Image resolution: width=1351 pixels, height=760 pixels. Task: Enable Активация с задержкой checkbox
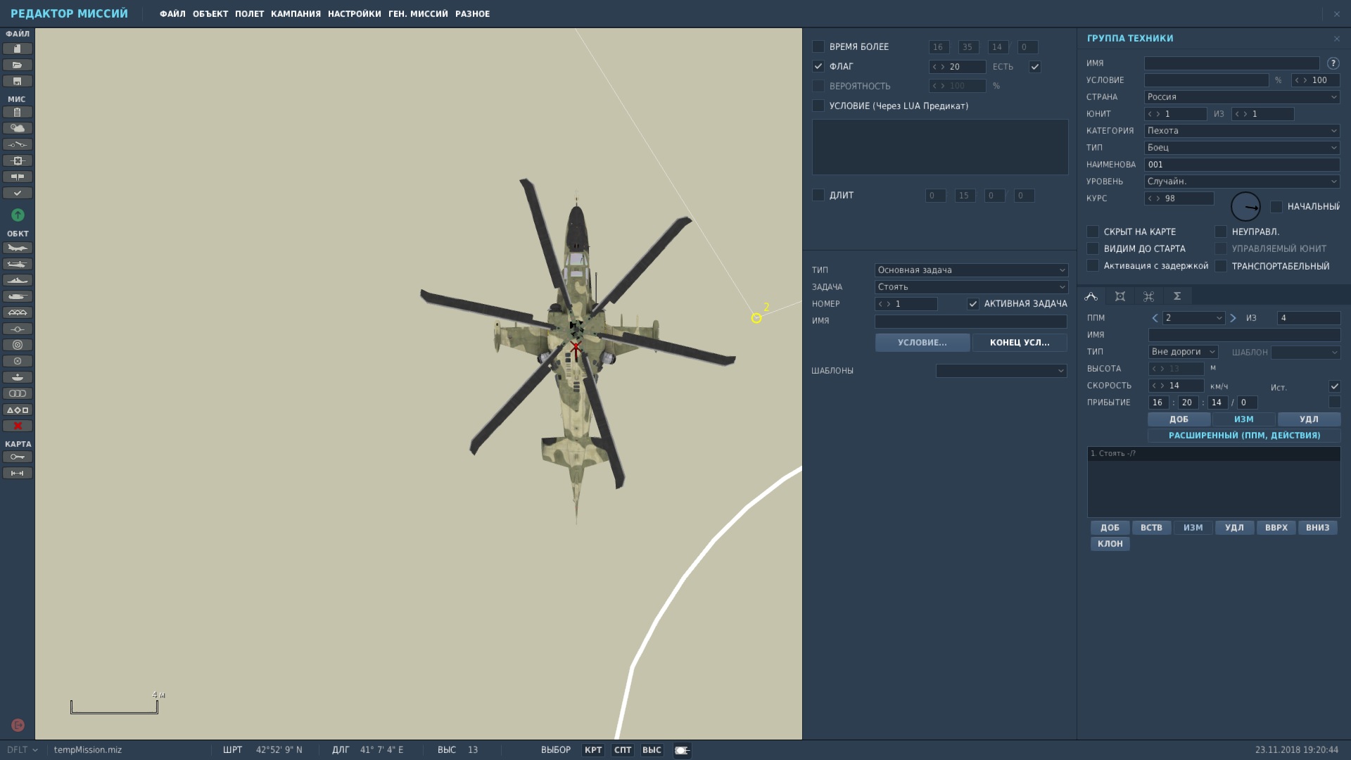click(x=1093, y=265)
